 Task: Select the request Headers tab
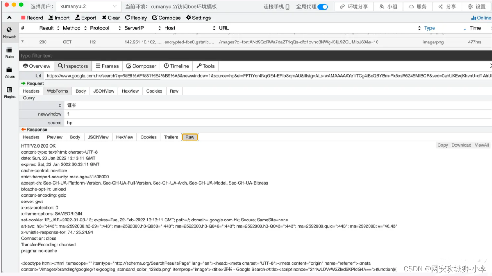pos(31,91)
